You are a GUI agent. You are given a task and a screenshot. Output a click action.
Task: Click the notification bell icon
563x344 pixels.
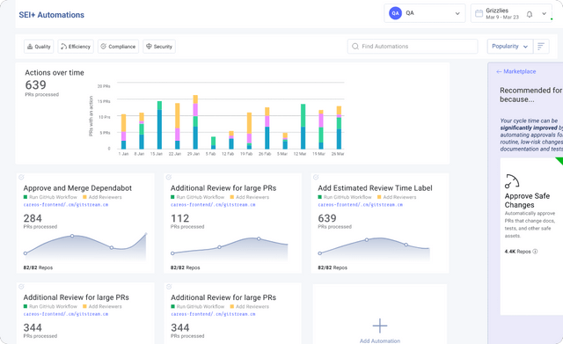point(530,14)
